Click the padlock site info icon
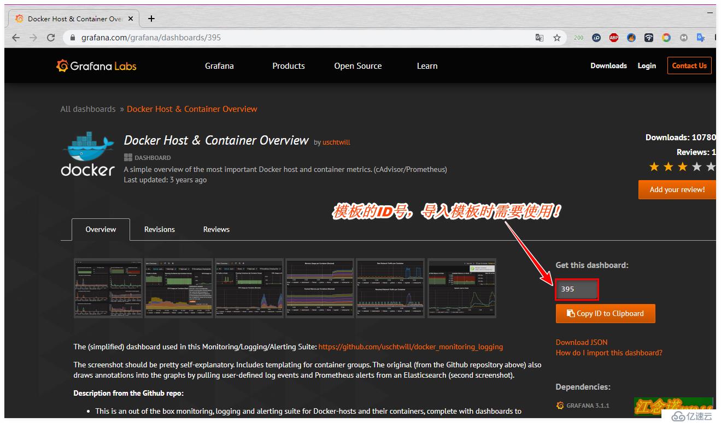Image resolution: width=721 pixels, height=423 pixels. 72,38
